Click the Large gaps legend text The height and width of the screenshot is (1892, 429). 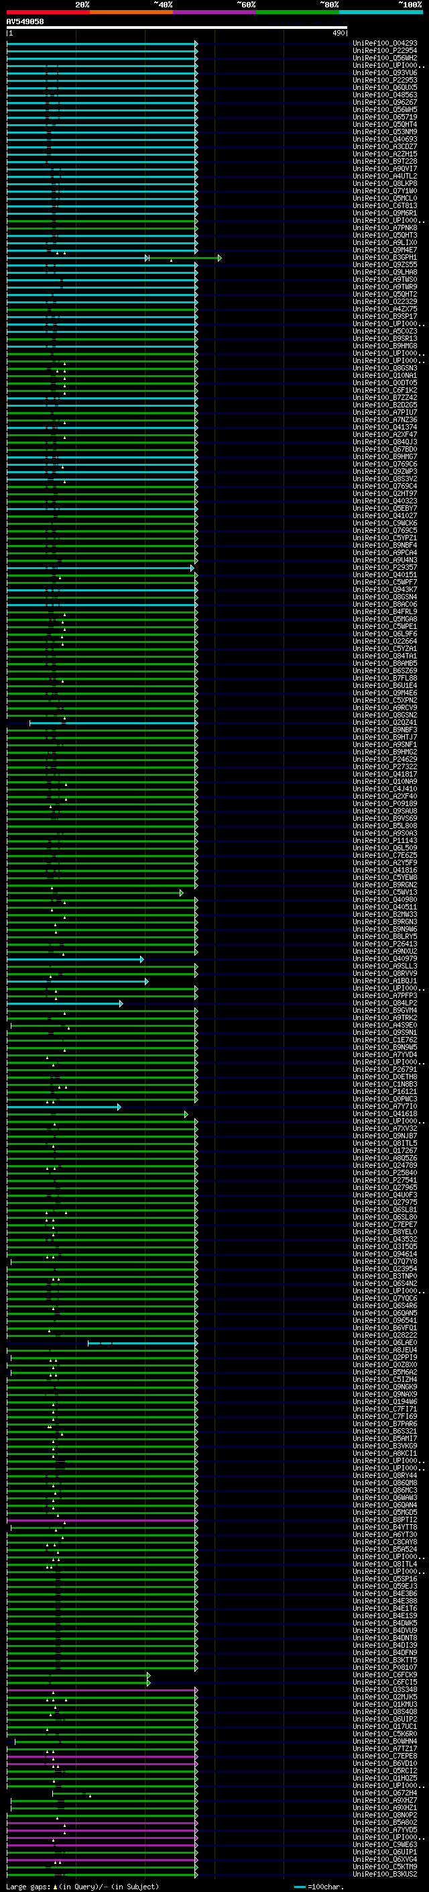tap(82, 1887)
